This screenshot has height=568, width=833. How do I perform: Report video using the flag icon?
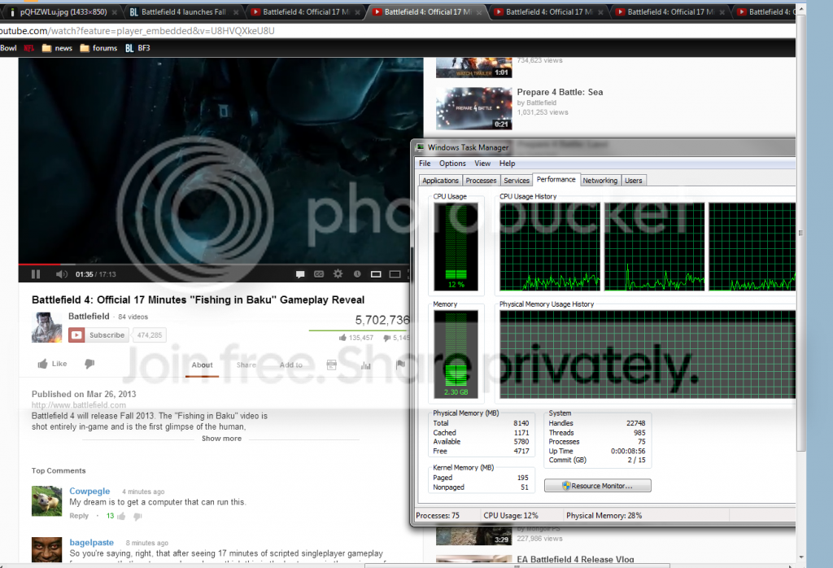(400, 365)
